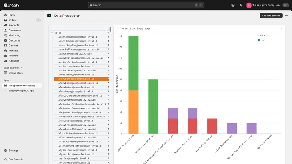Viewport: 292px width, 164px height.
Task: Click the Search input field
Action: click(146, 5)
